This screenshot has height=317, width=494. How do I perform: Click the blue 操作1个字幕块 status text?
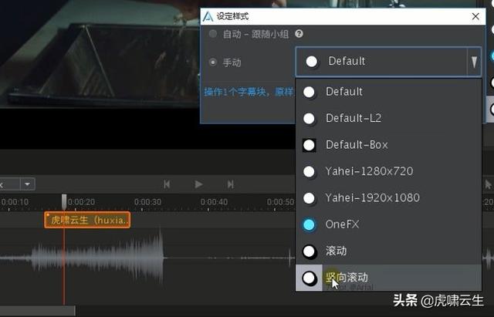pyautogui.click(x=249, y=92)
